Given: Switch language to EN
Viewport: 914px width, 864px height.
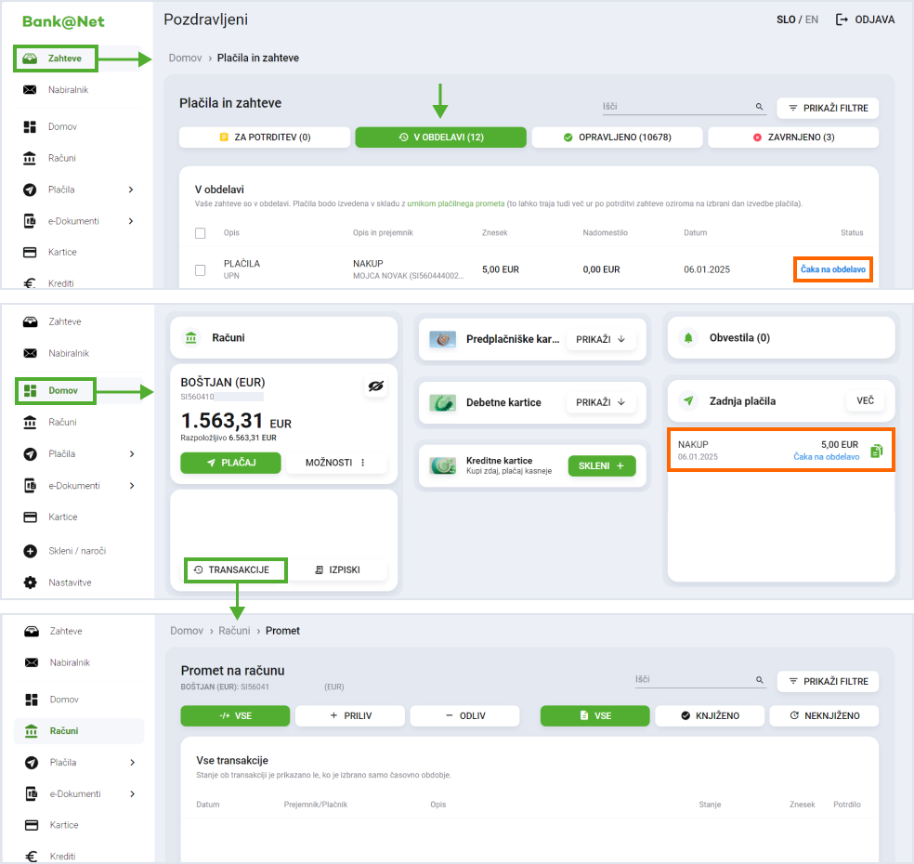Looking at the screenshot, I should pyautogui.click(x=812, y=20).
